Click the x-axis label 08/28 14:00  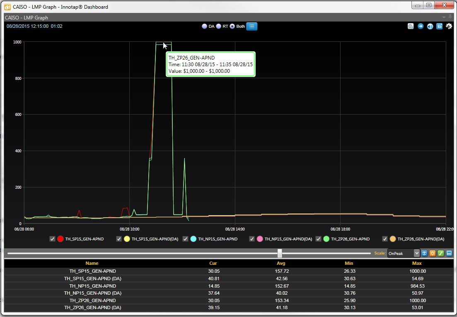[x=235, y=229]
